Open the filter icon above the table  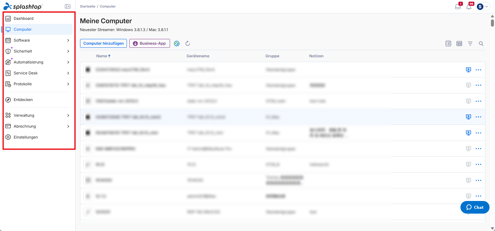[x=470, y=43]
